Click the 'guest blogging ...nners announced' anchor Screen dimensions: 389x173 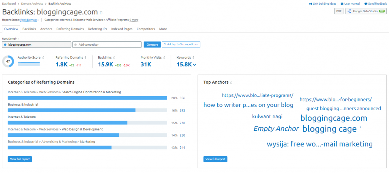pyautogui.click(x=343, y=108)
